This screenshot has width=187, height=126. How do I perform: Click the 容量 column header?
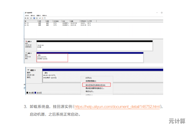(75, 21)
